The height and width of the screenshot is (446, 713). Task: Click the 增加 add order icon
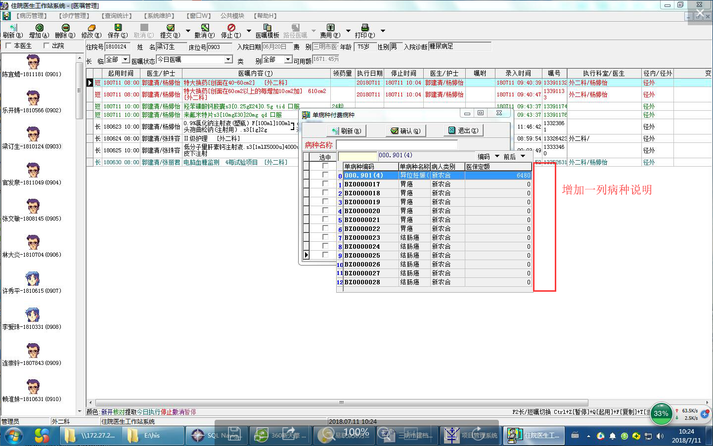tap(39, 28)
